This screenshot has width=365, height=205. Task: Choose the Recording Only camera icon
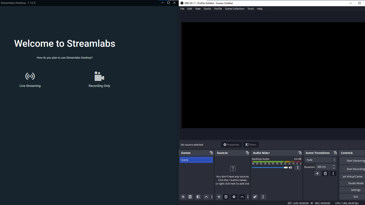[99, 76]
